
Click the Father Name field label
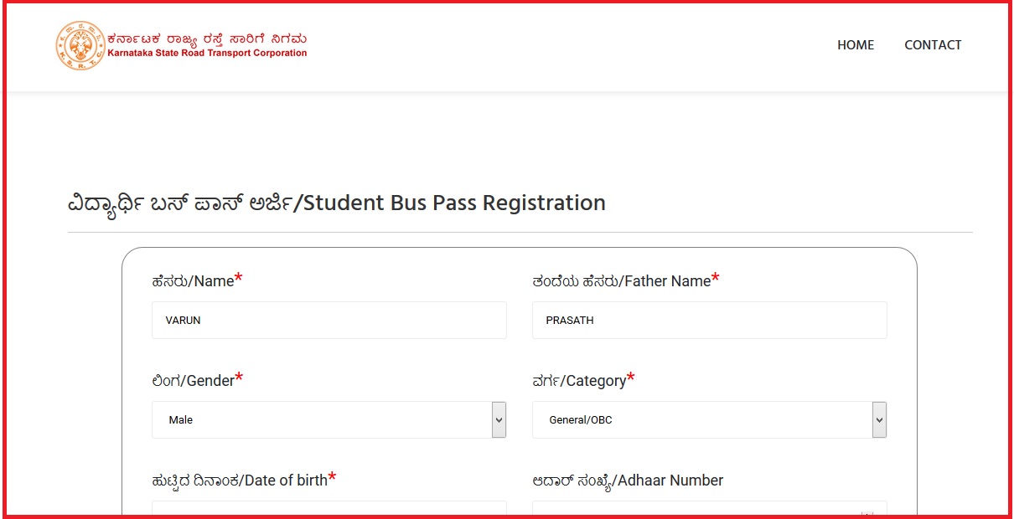click(621, 281)
